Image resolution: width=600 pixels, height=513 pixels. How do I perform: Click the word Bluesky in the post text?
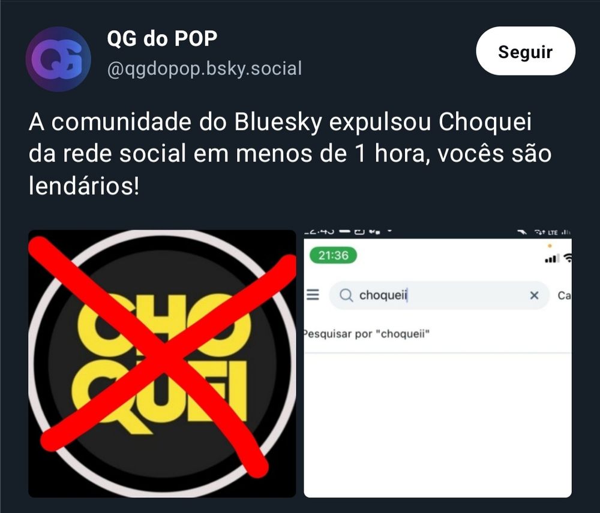tap(278, 122)
